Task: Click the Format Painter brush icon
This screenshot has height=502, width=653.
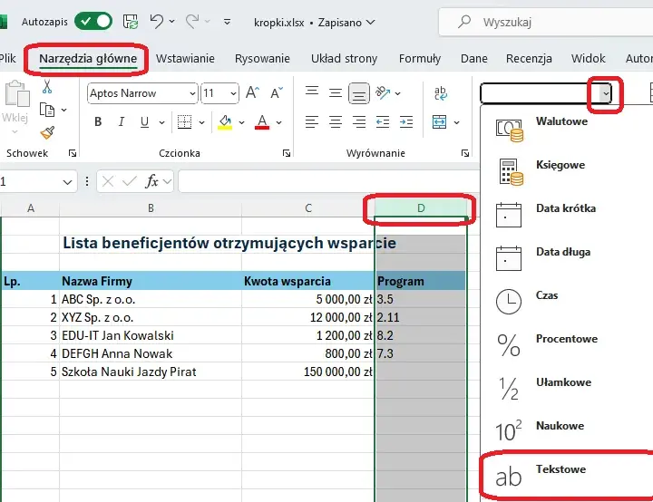Action: tap(47, 133)
